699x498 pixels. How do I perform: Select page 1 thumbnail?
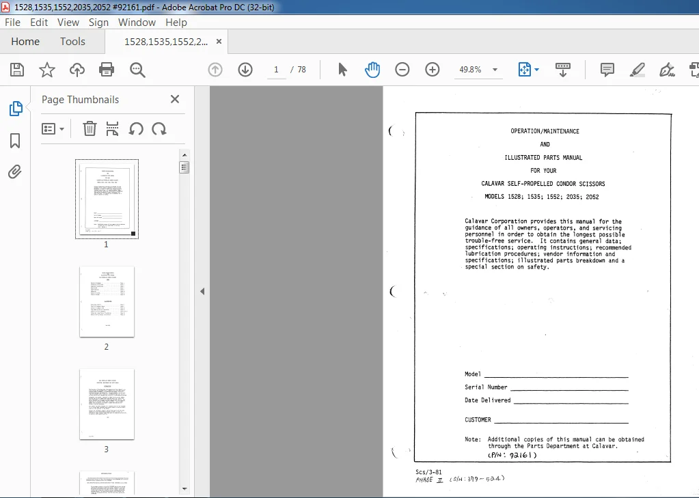(x=107, y=199)
